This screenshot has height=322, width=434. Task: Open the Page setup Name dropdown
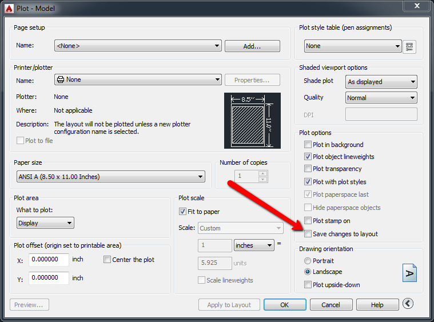[x=138, y=46]
